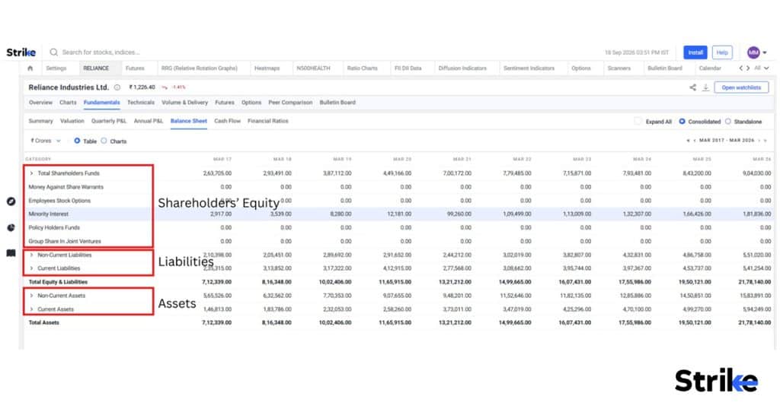The height and width of the screenshot is (412, 780).
Task: Open the Peer Comparison tab
Action: (x=290, y=103)
